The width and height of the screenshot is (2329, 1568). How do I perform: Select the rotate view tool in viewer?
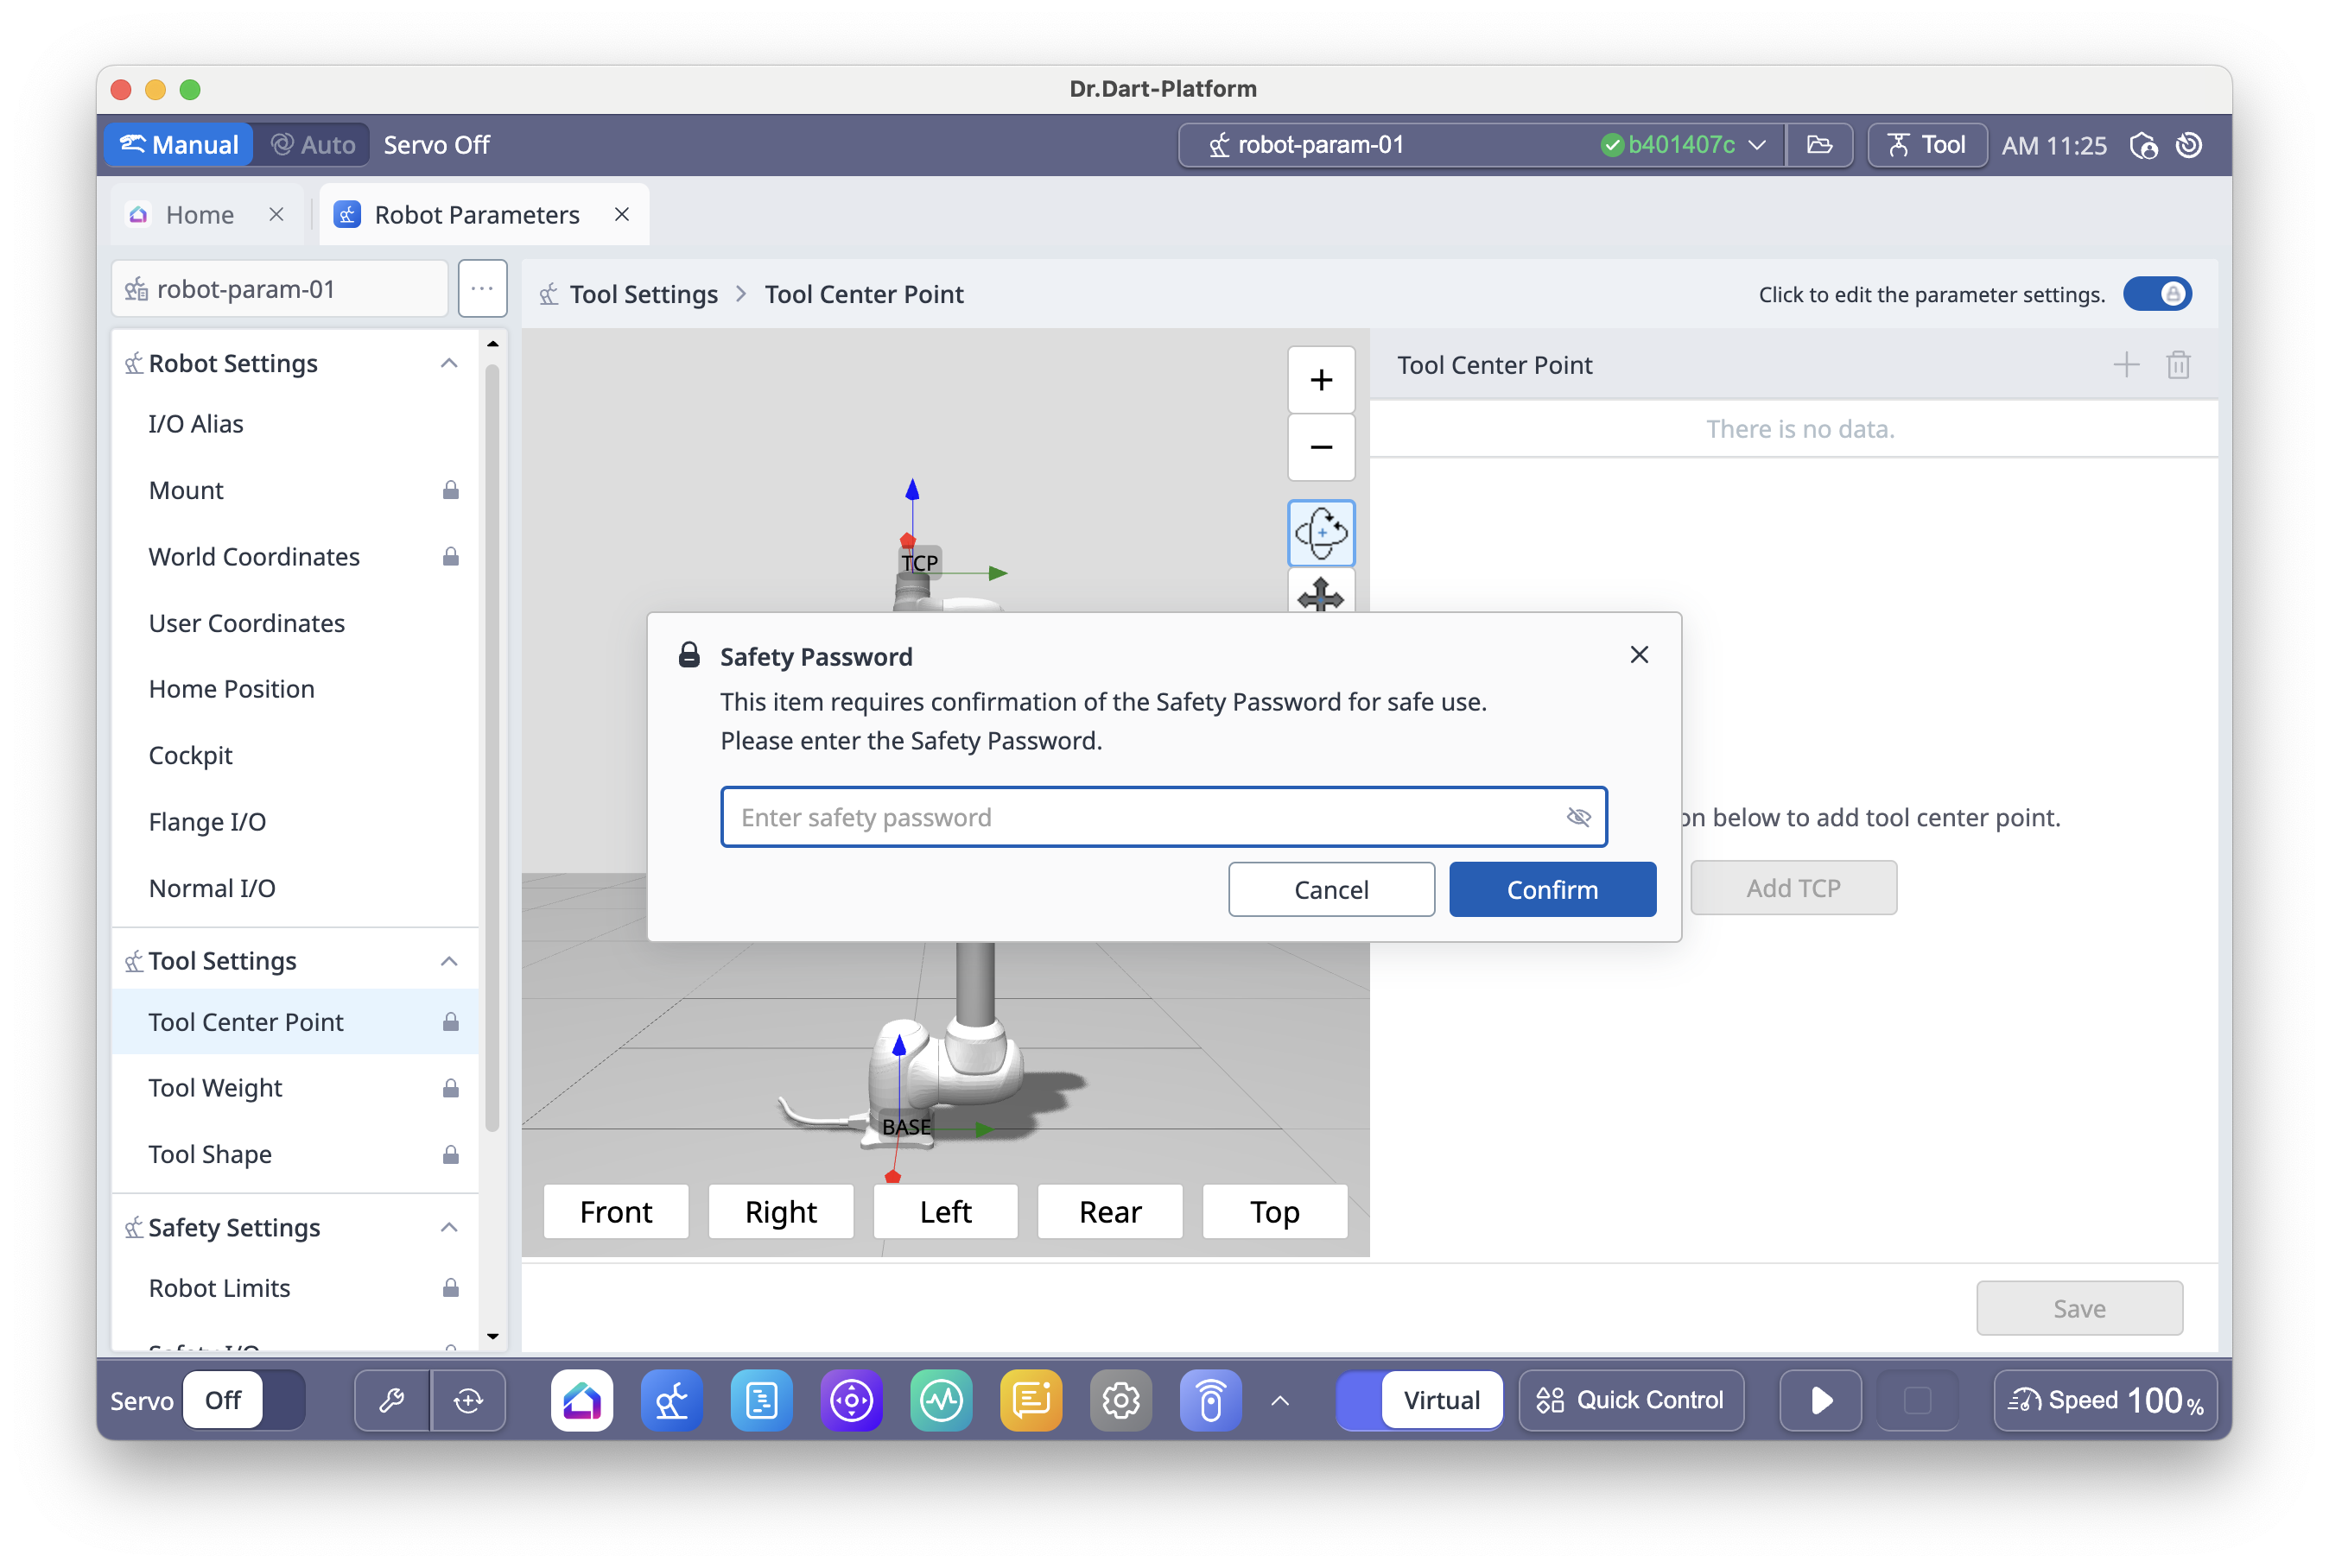(1321, 533)
